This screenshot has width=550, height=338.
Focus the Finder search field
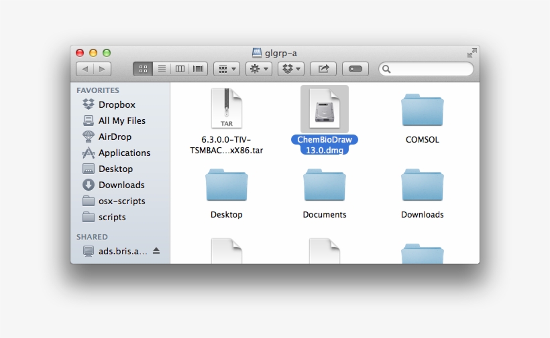coord(426,69)
